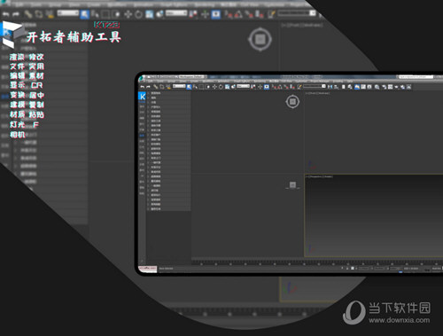Open the Graph Editors menu in framed window

pos(243,81)
